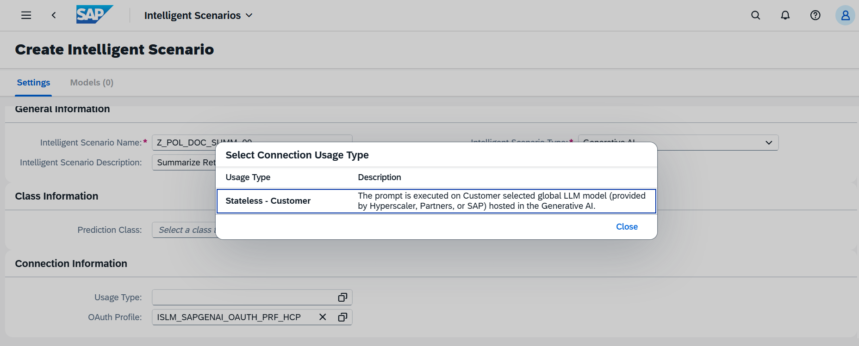Screen dimensions: 859x346
Task: Close the Select Connection Usage Type dialog
Action: pos(627,227)
